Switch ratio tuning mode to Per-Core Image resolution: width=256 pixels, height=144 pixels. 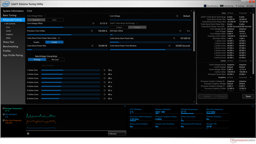[x=54, y=60]
